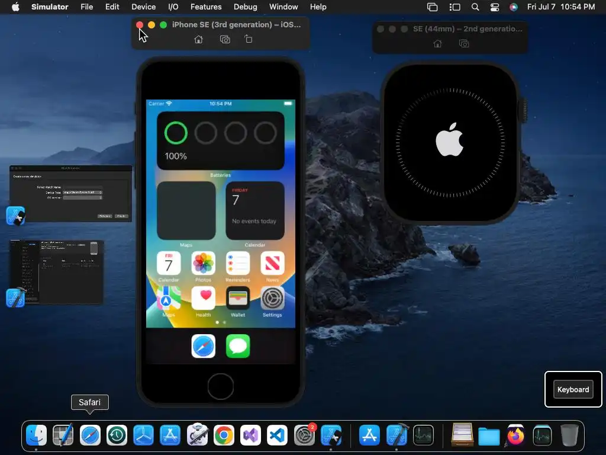Open System Preferences with badge in Dock
This screenshot has height=455, width=606.
(305, 435)
